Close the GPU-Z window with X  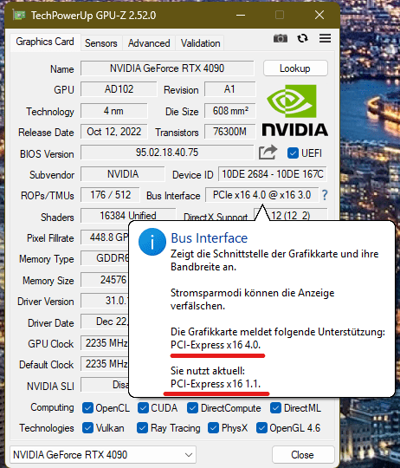point(319,15)
